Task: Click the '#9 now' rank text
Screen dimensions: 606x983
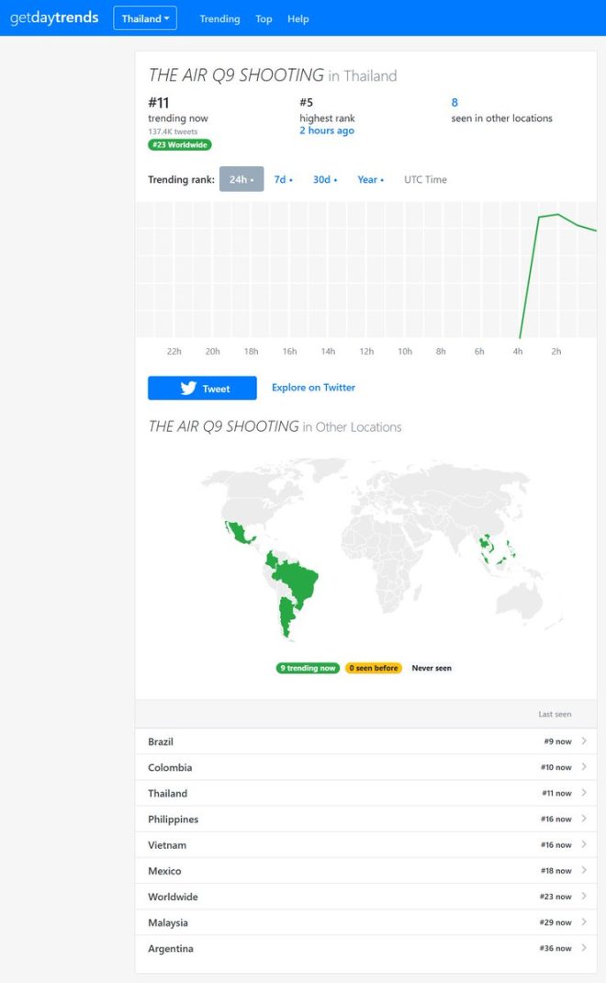Action: 557,741
